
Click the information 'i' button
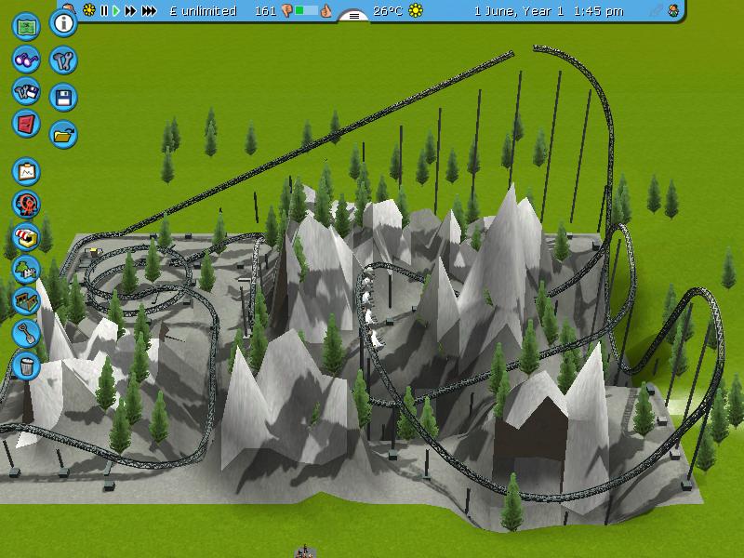click(63, 22)
